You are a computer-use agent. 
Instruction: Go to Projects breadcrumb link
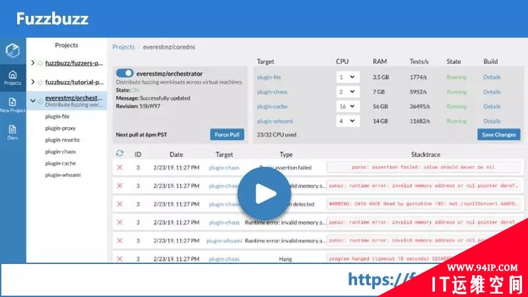(x=123, y=47)
